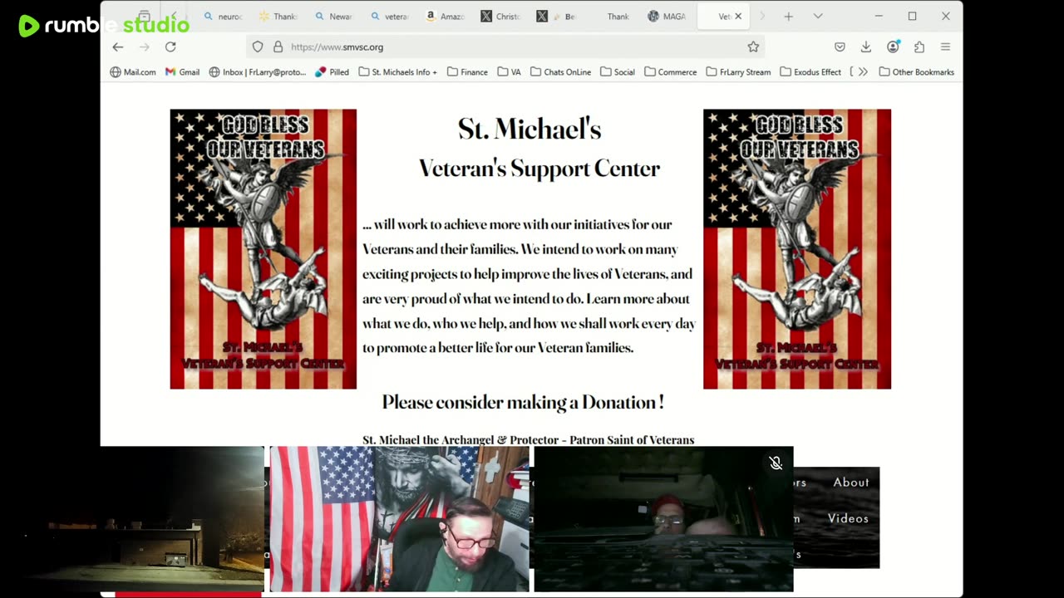1064x598 pixels.
Task: Expand the Social bookmark folder
Action: (618, 72)
